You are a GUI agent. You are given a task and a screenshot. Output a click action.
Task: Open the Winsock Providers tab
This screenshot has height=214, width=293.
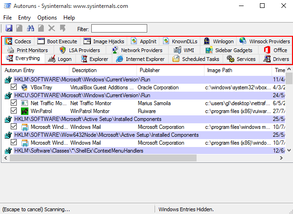(x=264, y=41)
